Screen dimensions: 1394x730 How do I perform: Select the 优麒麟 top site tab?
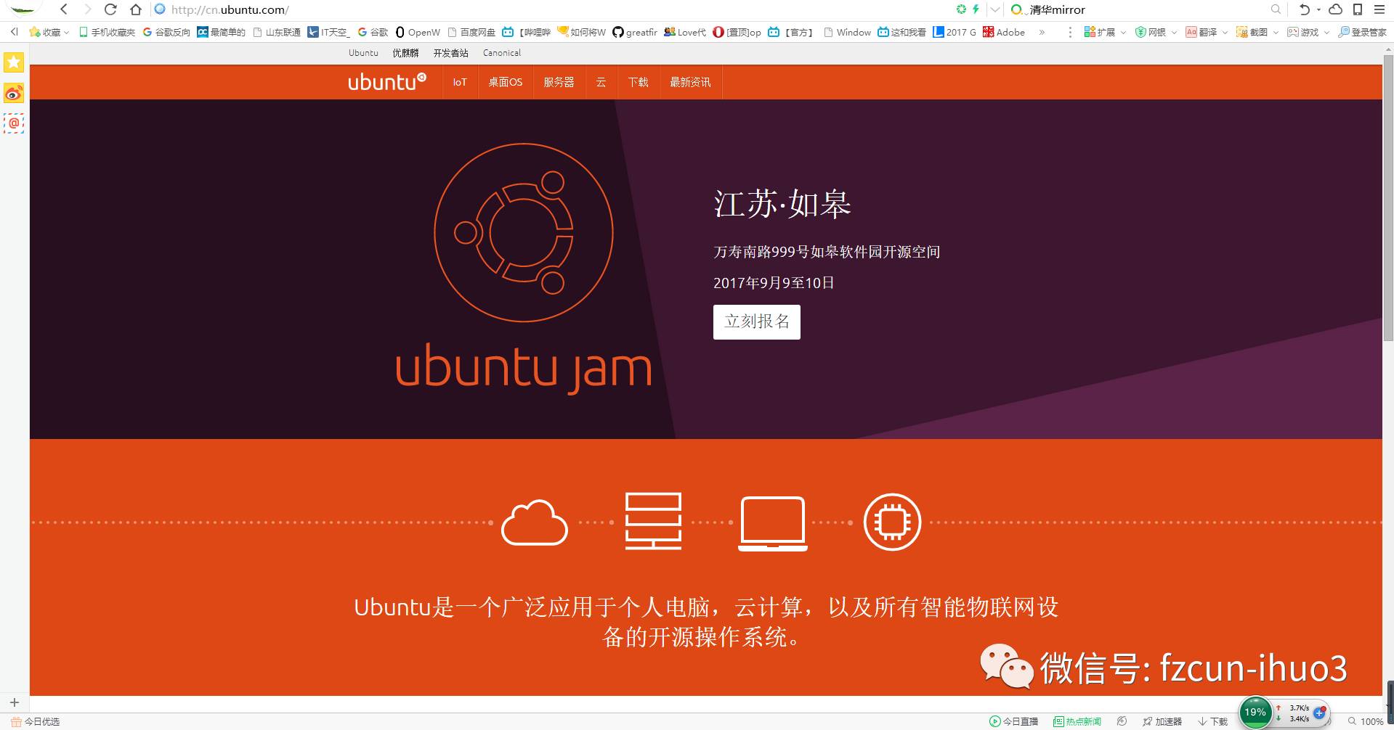click(405, 53)
